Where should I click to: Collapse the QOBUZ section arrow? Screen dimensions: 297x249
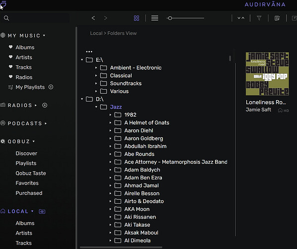(x=34, y=141)
